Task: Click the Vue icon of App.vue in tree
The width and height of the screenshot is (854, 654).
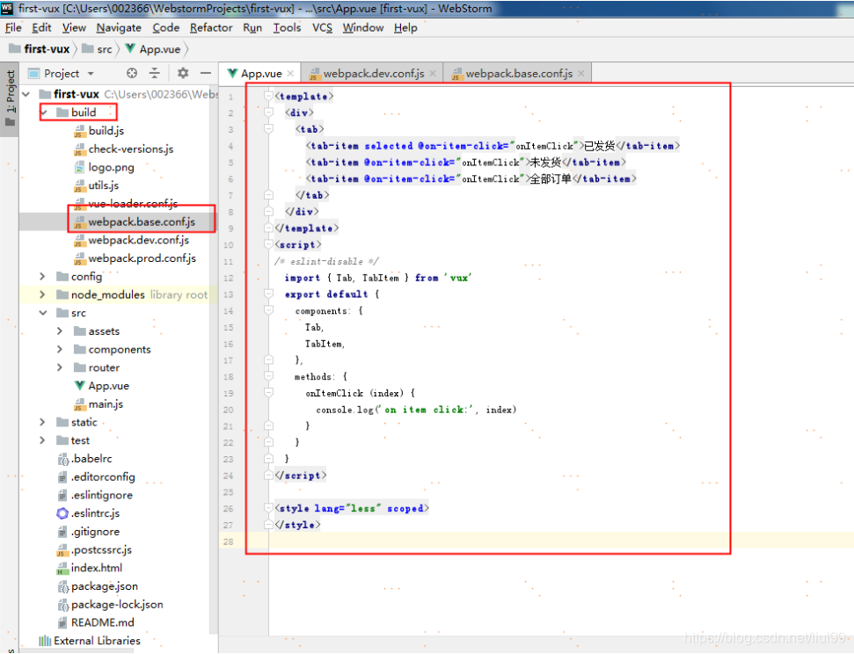Action: pyautogui.click(x=79, y=386)
